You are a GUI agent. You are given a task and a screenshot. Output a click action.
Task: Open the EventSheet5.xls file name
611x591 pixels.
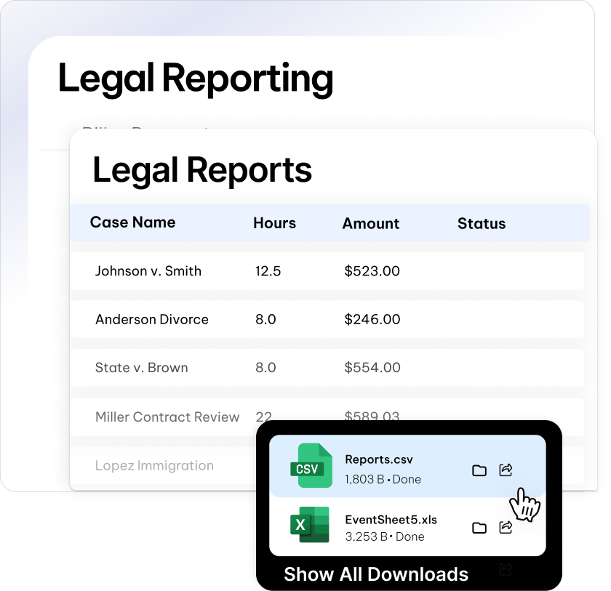coord(391,520)
